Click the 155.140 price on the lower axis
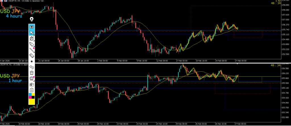Viewport: 291px width, 126px height. pos(286,88)
